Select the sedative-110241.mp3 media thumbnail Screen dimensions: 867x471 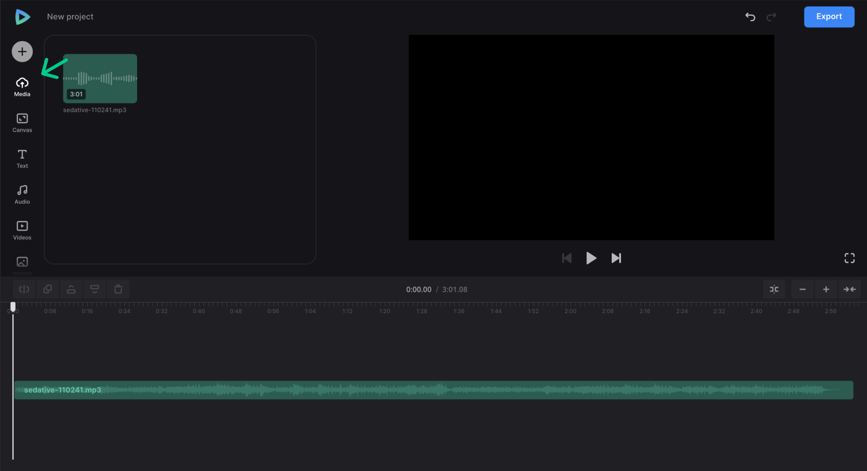(100, 78)
